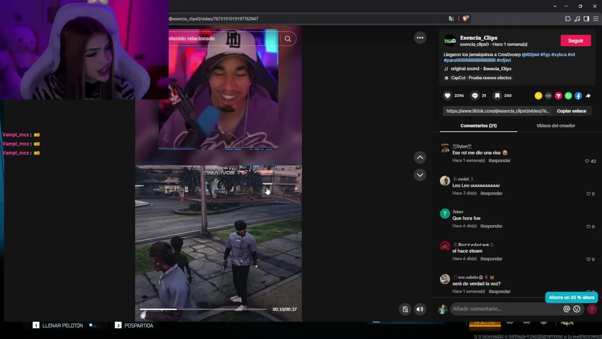
Task: Reply to vos sabéis comment with Responder
Action: click(499, 291)
